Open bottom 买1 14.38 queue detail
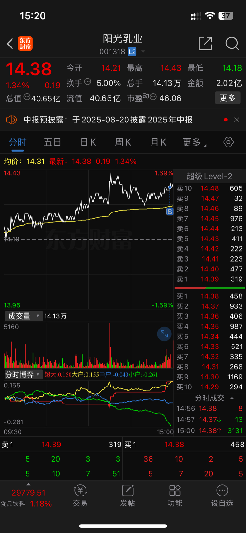246x533 pixels. pyautogui.click(x=184, y=445)
